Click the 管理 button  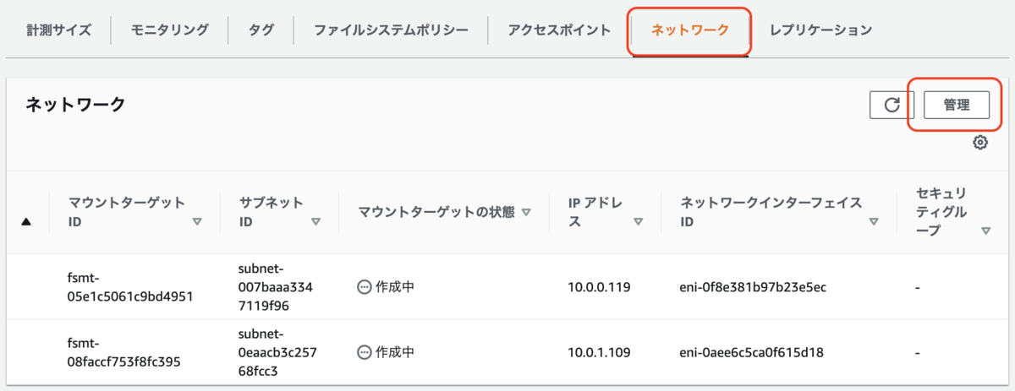[x=957, y=105]
